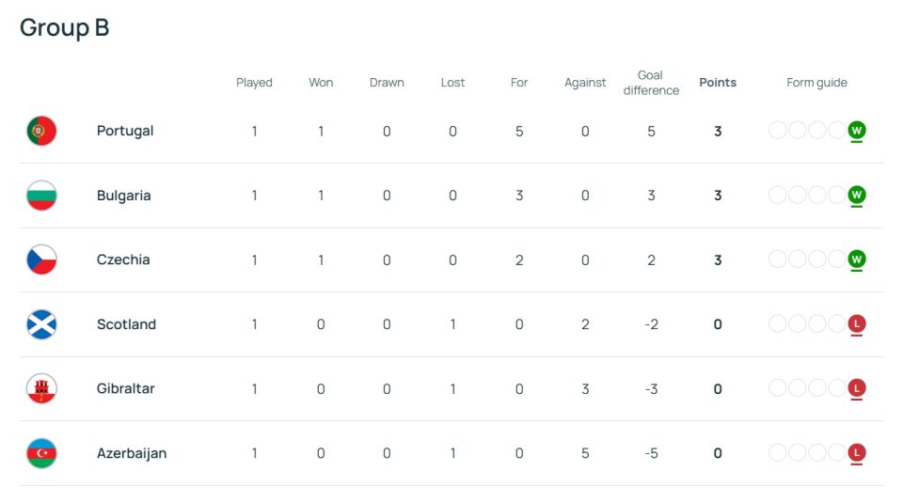Open Bulgaria's green W form badge
The height and width of the screenshot is (503, 903).
click(x=856, y=195)
